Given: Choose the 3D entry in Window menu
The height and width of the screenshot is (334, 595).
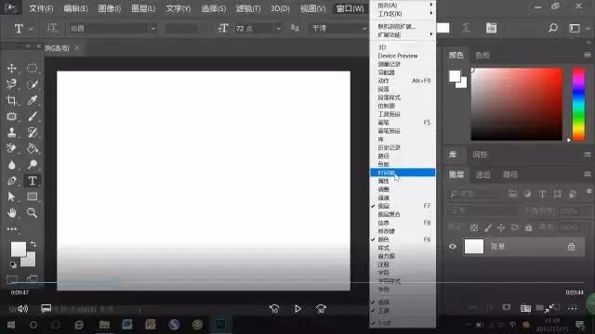Looking at the screenshot, I should (403, 47).
